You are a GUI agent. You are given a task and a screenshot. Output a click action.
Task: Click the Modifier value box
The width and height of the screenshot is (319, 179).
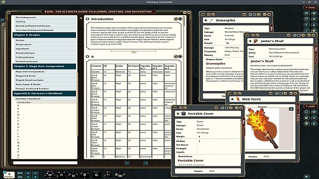point(9,175)
